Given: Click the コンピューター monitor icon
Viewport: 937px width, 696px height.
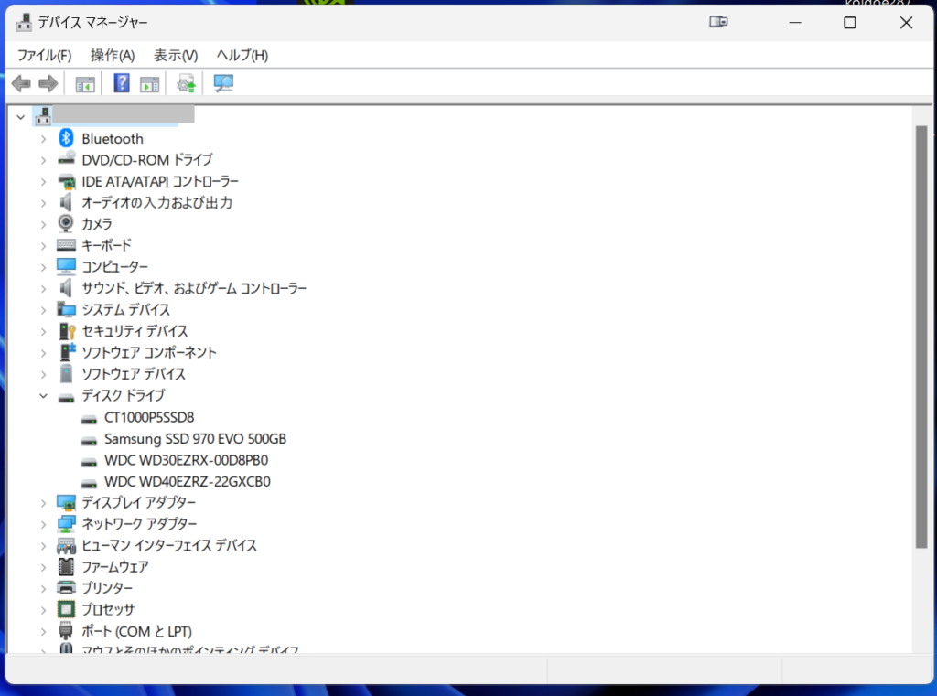Looking at the screenshot, I should [x=66, y=266].
